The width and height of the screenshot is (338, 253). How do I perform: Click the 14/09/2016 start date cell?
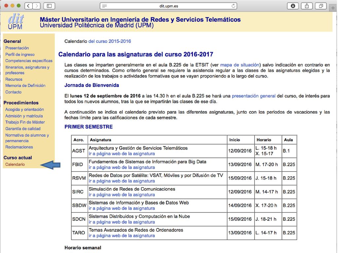[x=240, y=206]
